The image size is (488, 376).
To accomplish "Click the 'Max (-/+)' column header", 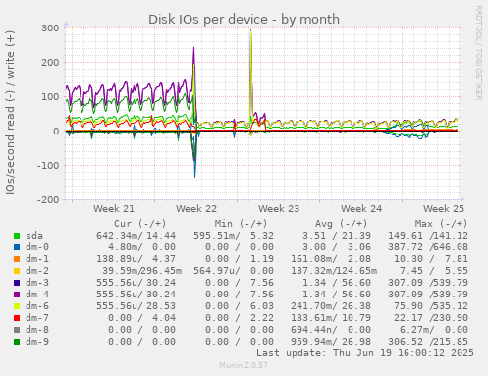I will click(441, 224).
